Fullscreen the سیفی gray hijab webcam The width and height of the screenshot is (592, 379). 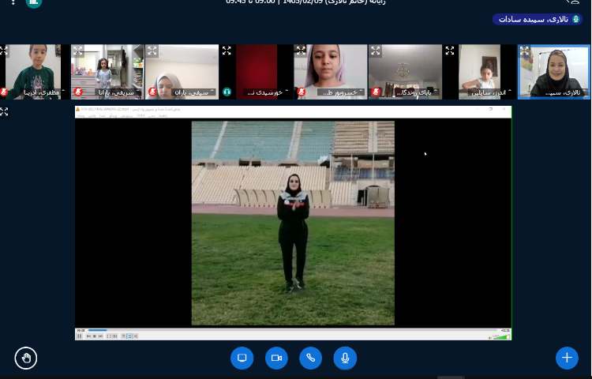[x=152, y=51]
